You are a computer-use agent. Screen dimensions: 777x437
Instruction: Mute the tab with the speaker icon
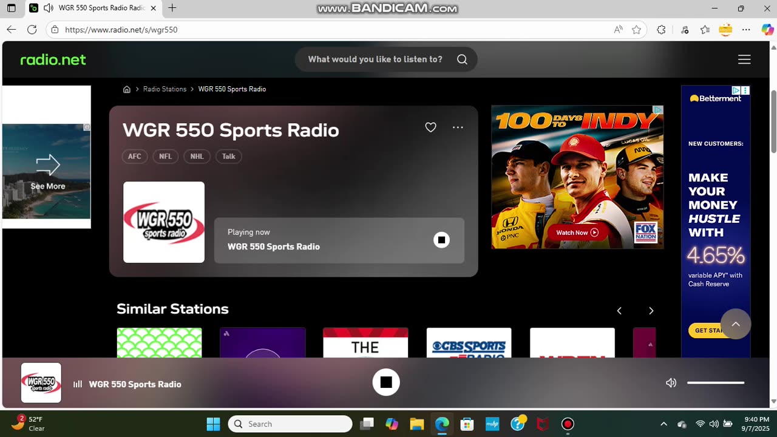(x=48, y=8)
